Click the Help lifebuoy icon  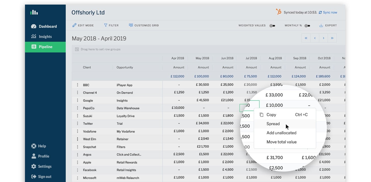coord(34,146)
